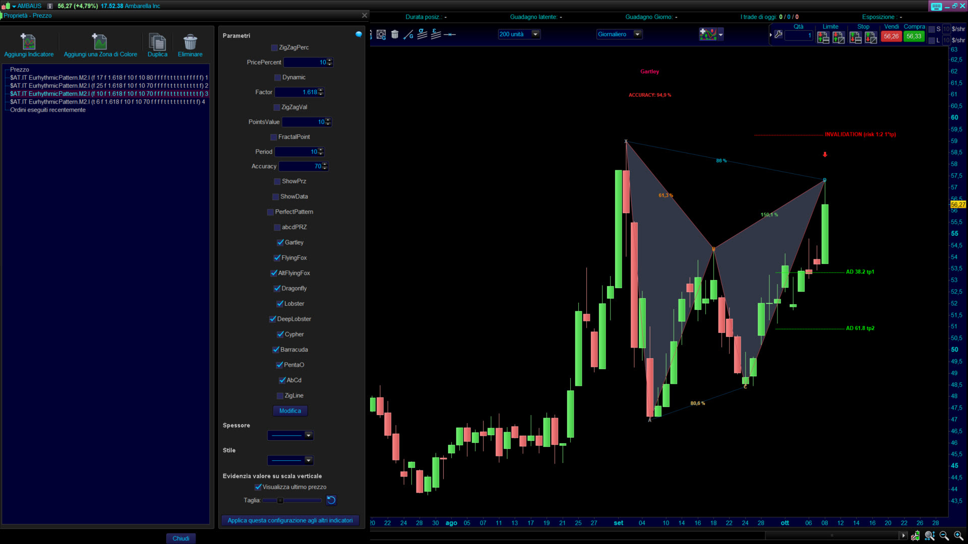The image size is (968, 544).
Task: Click the Modifica button
Action: click(290, 411)
